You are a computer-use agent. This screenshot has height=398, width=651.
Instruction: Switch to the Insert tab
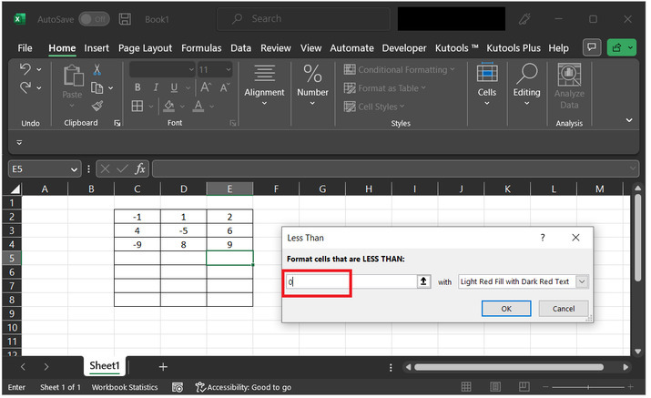click(x=97, y=48)
